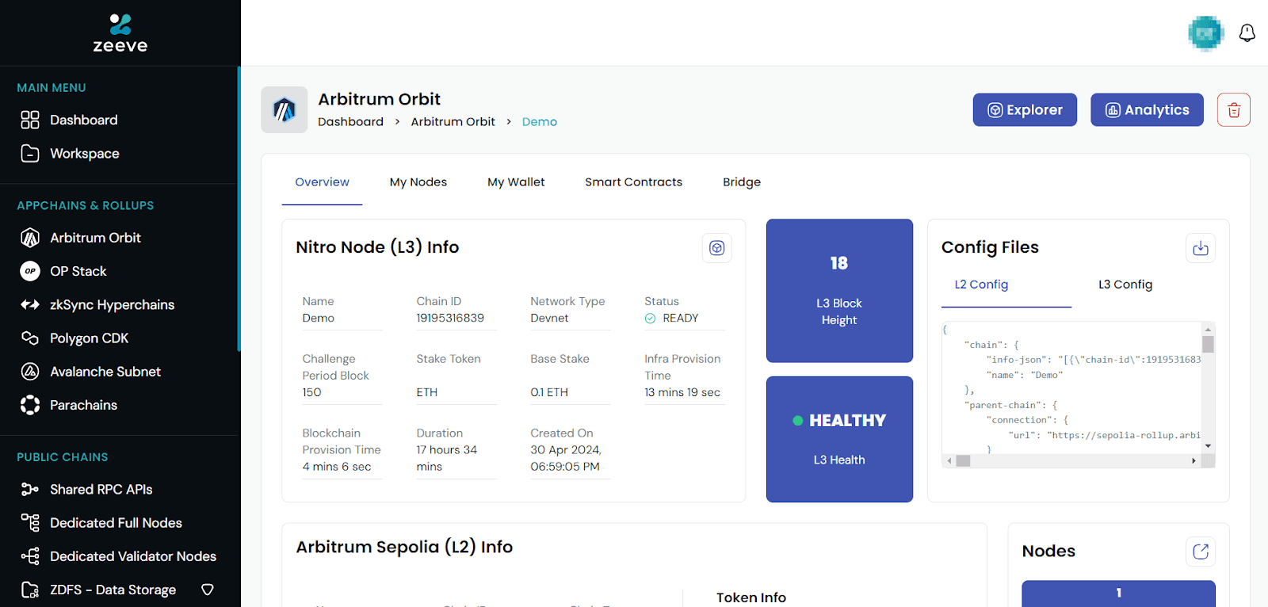Image resolution: width=1268 pixels, height=607 pixels.
Task: Open explorer icon in Nitro Node Info
Action: pos(717,248)
